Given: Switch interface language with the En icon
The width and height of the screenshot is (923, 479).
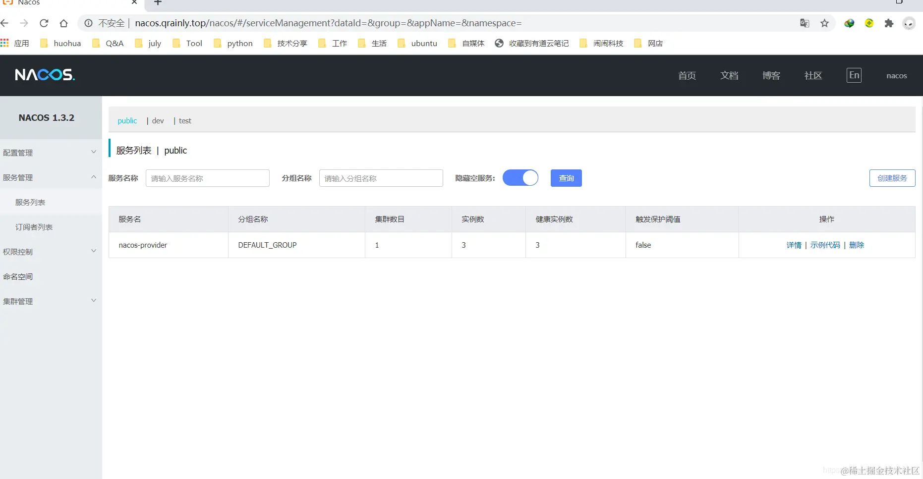Looking at the screenshot, I should 854,75.
